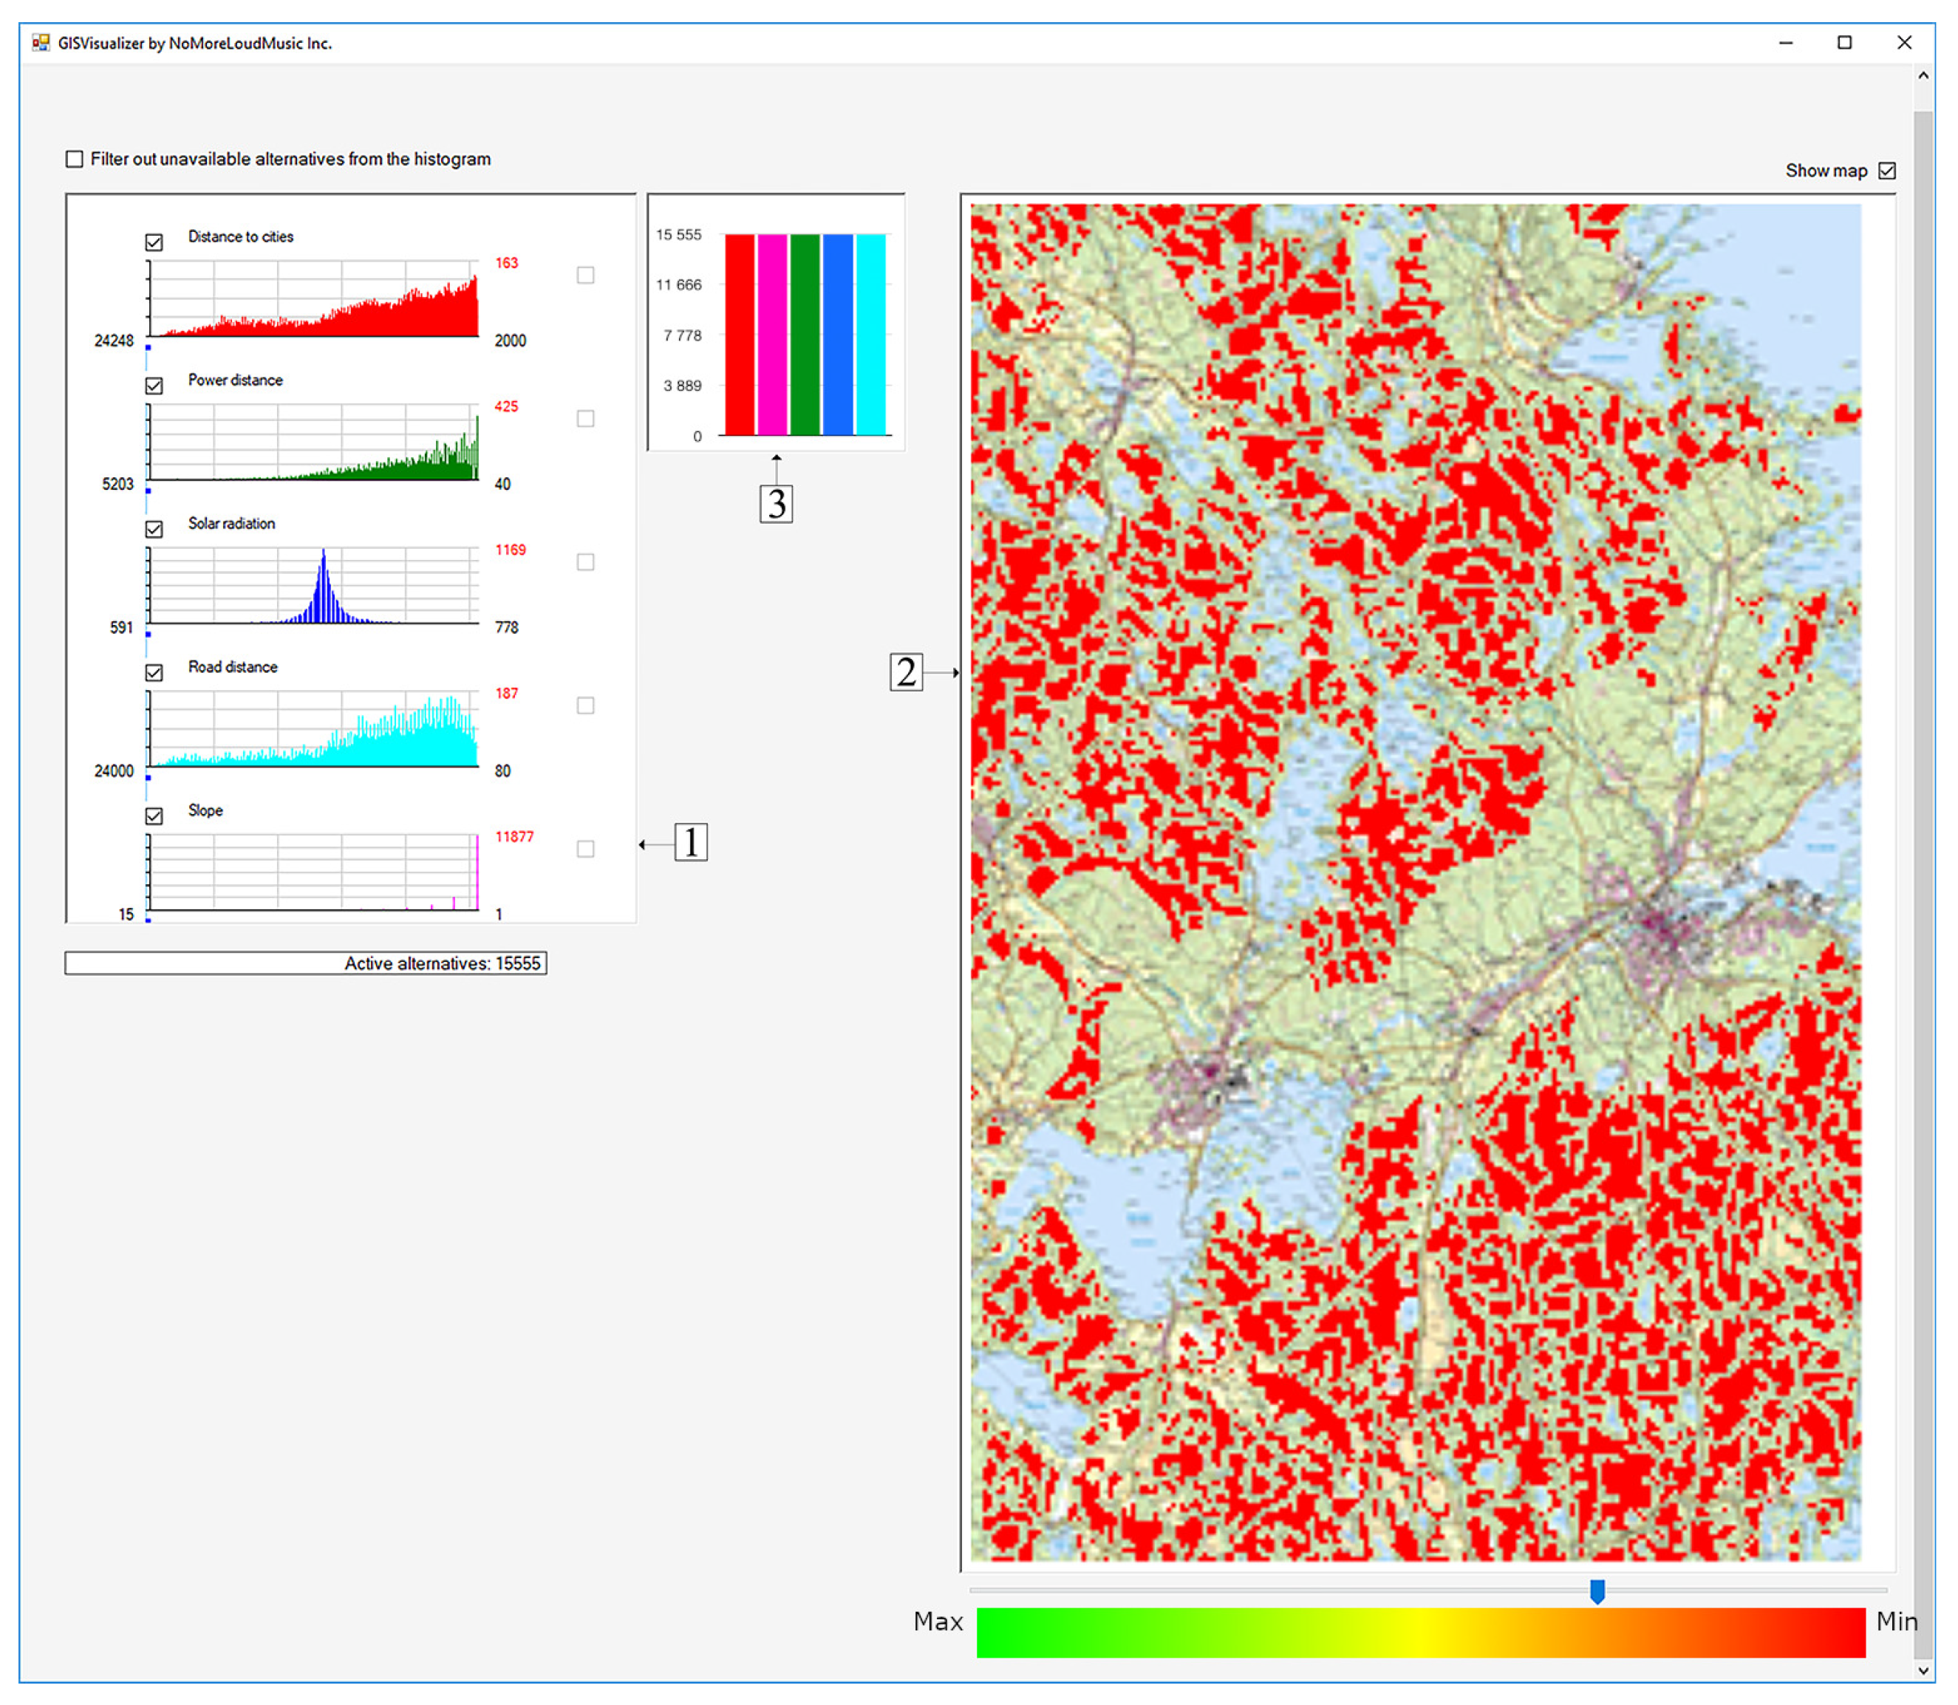Tick the empty box right of Distance to cities histogram
Screen dimensions: 1958x1705
[x=586, y=276]
